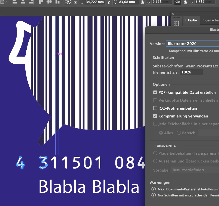Screen dimensions: 219x206
Task: Click the Blabla Blabla text on canvas
Action: click(x=89, y=186)
